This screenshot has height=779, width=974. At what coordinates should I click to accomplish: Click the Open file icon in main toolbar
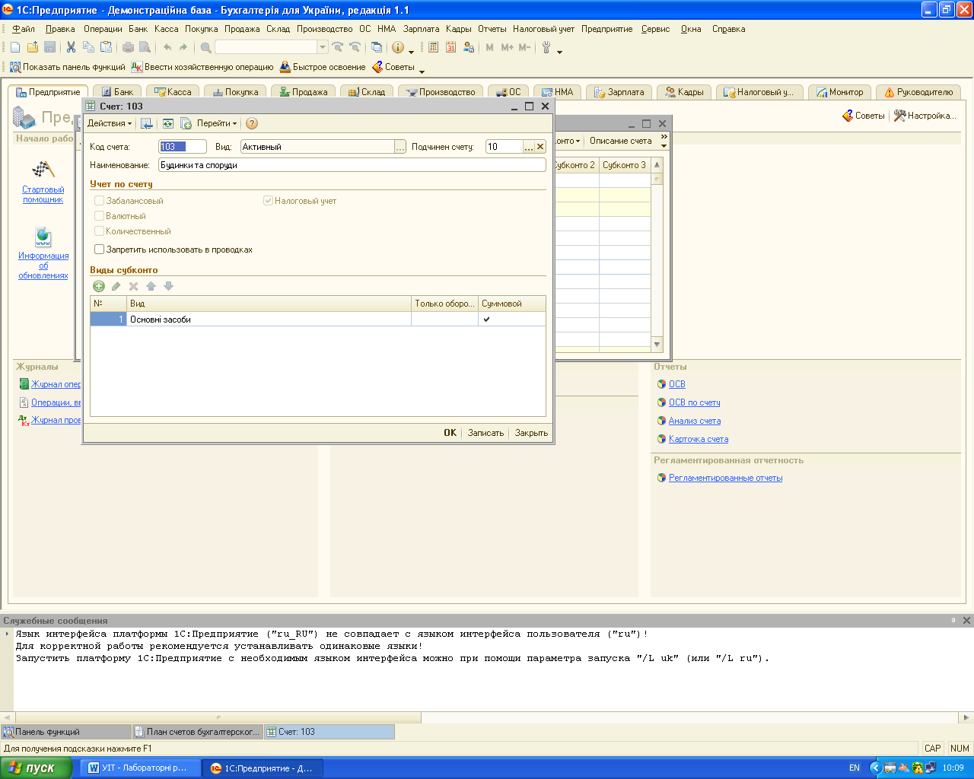pos(33,47)
